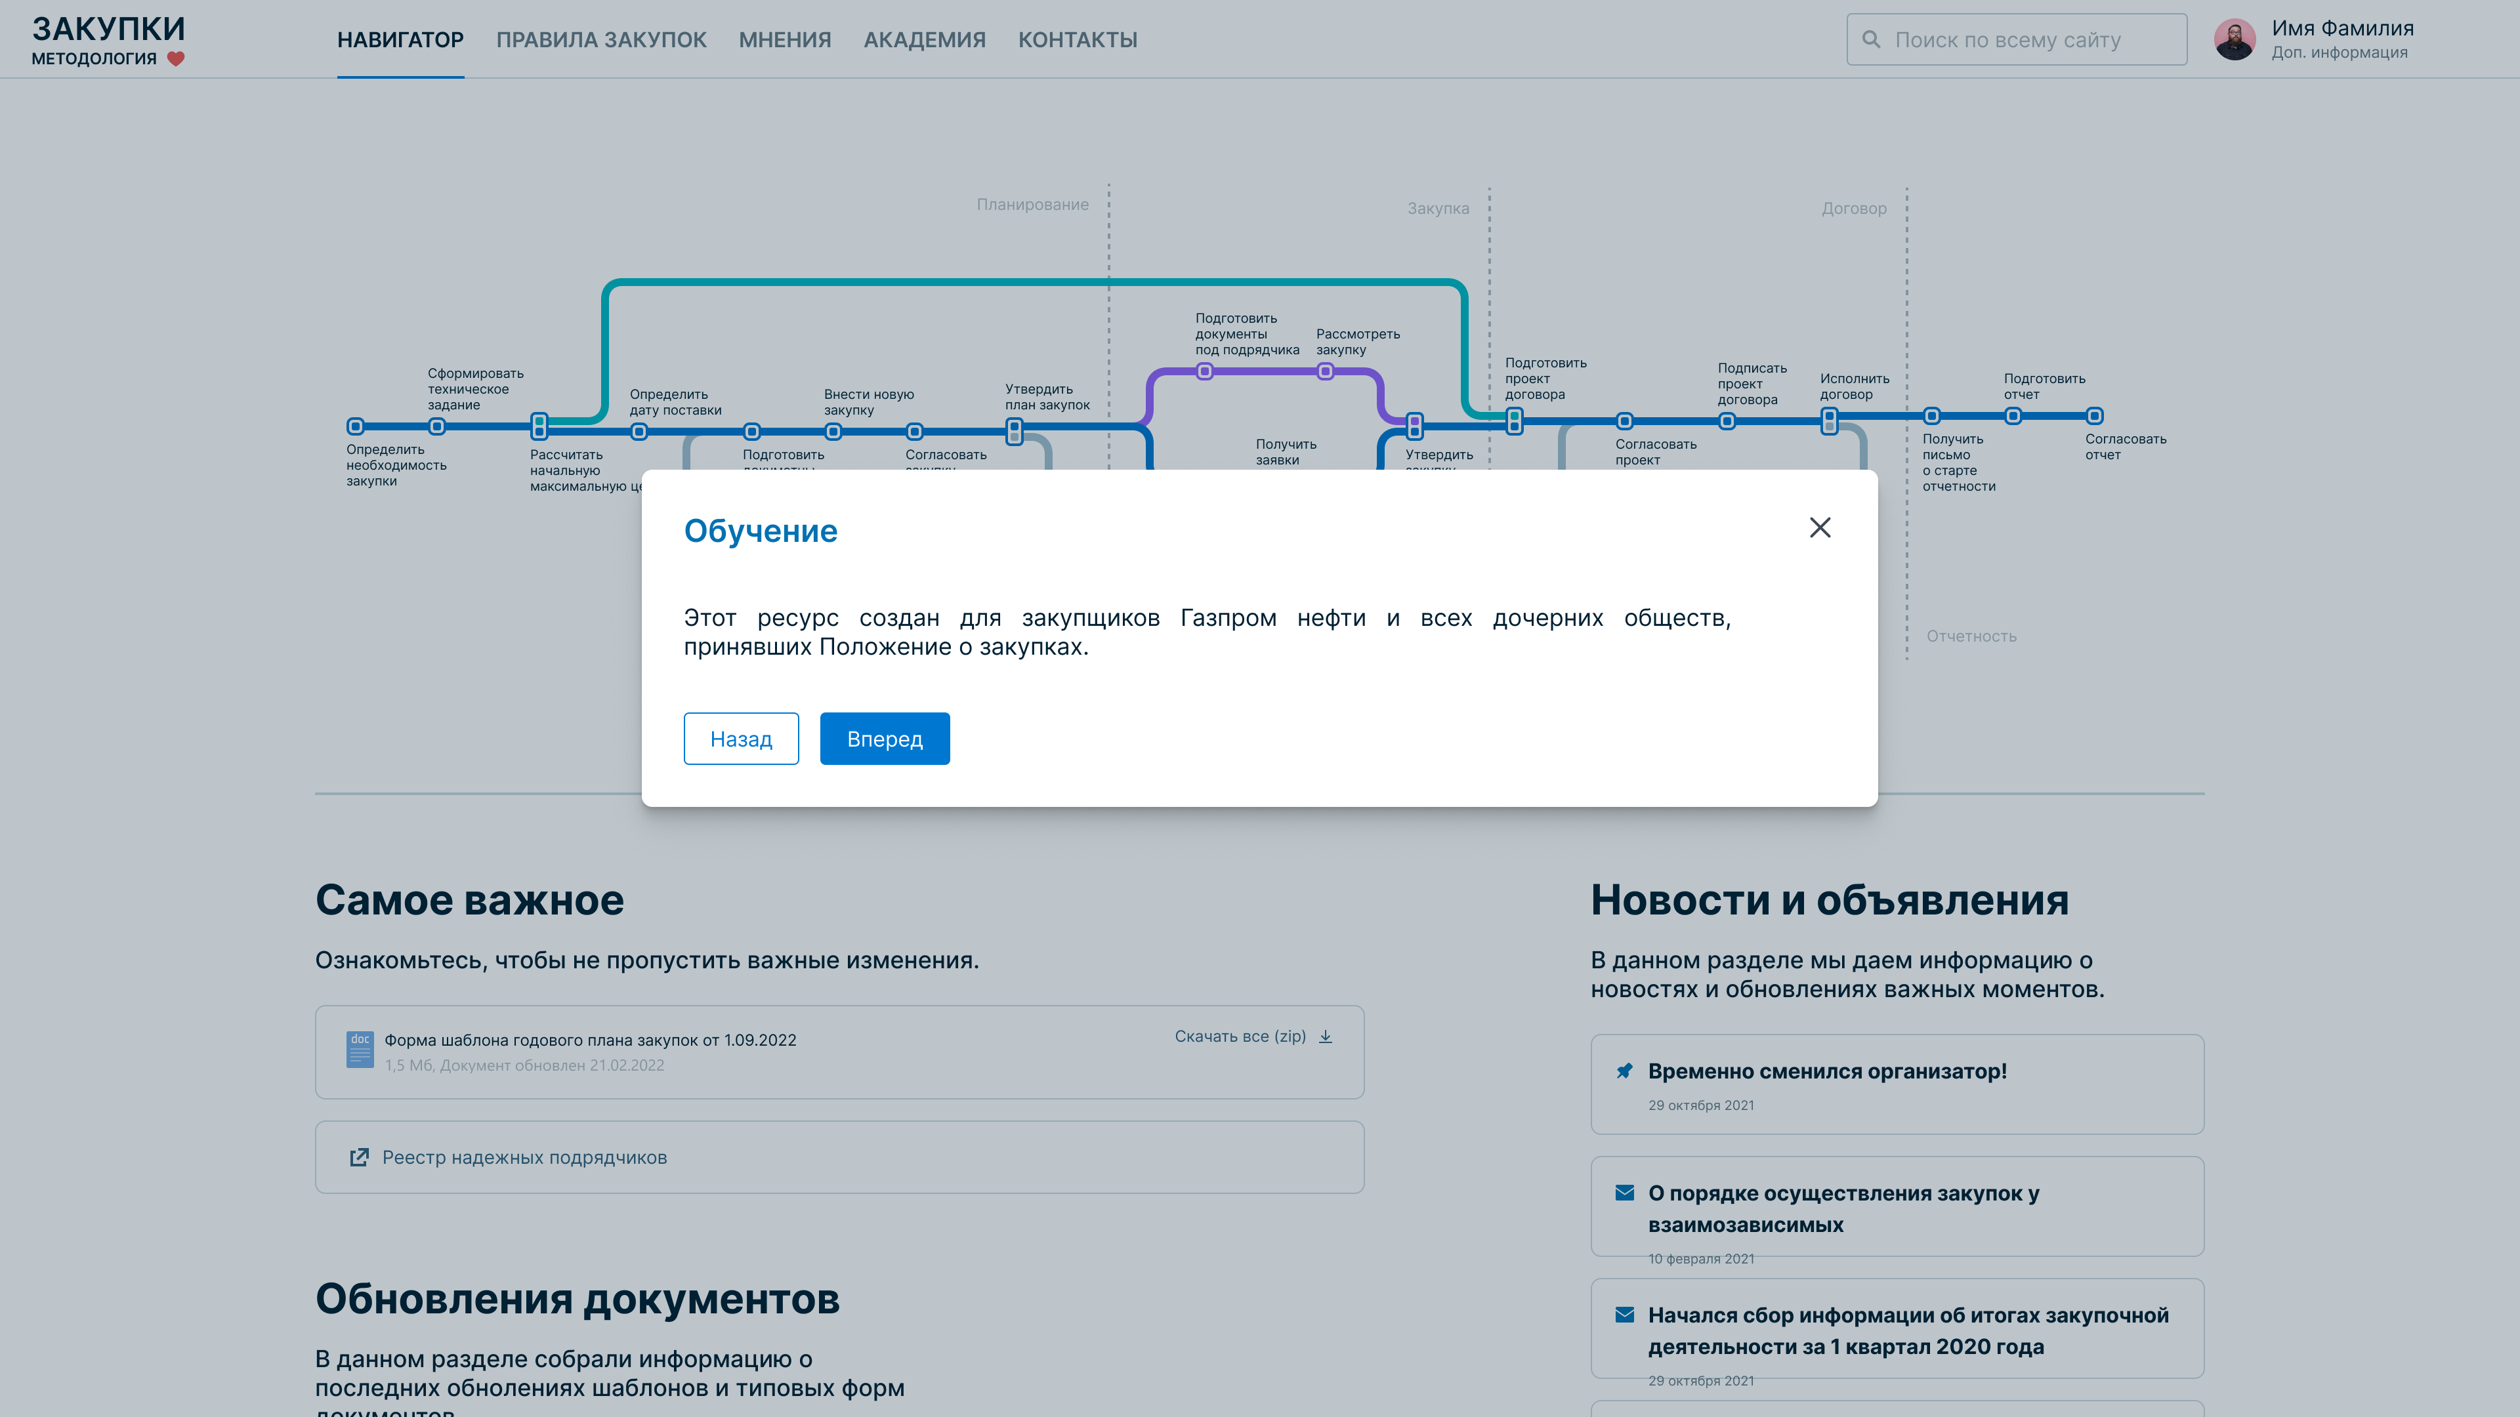
Task: Click external link icon for Реестр
Action: click(359, 1158)
